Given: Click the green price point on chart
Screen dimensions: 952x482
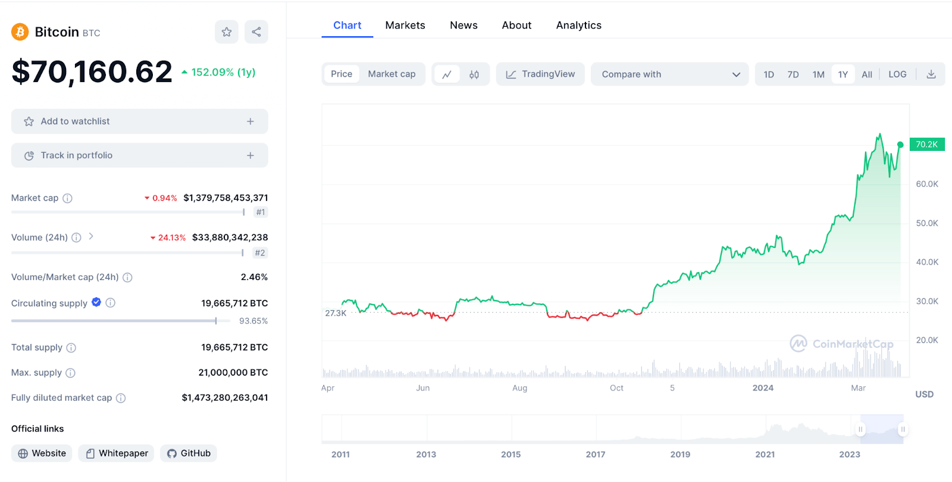Looking at the screenshot, I should click(900, 144).
